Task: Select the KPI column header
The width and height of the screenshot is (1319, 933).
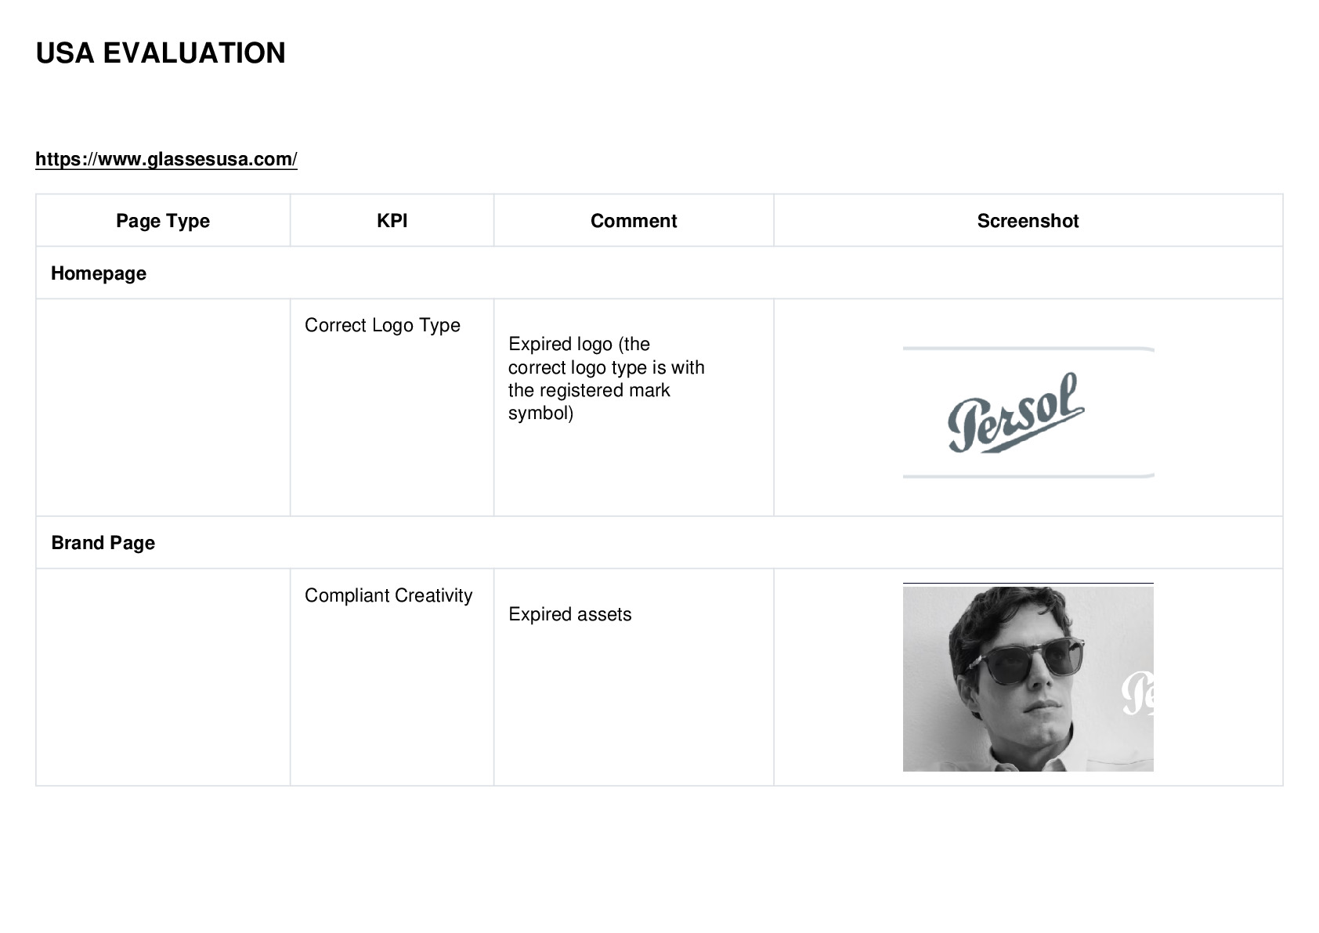Action: [392, 221]
